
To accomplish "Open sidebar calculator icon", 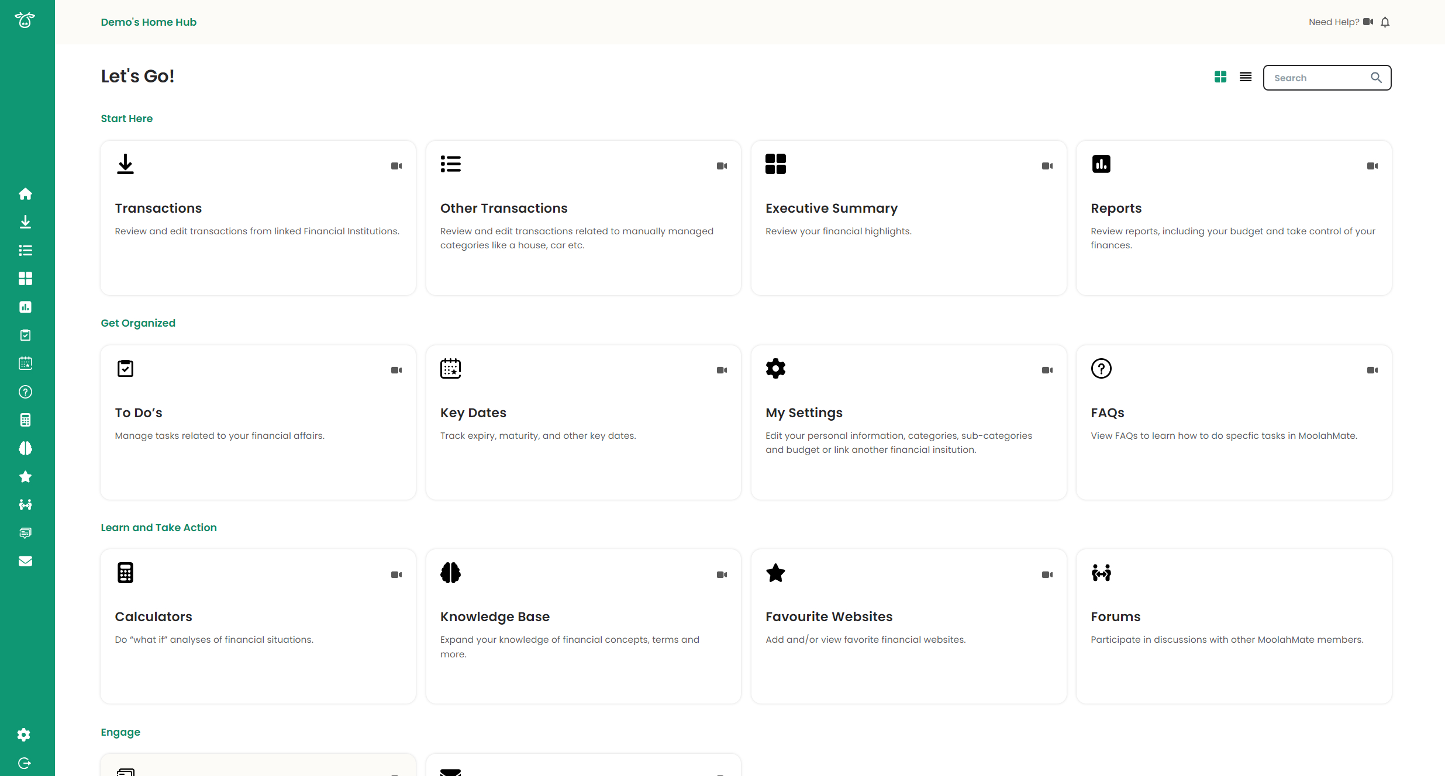I will [x=25, y=420].
